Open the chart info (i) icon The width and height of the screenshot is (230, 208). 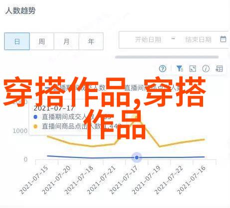point(206,68)
